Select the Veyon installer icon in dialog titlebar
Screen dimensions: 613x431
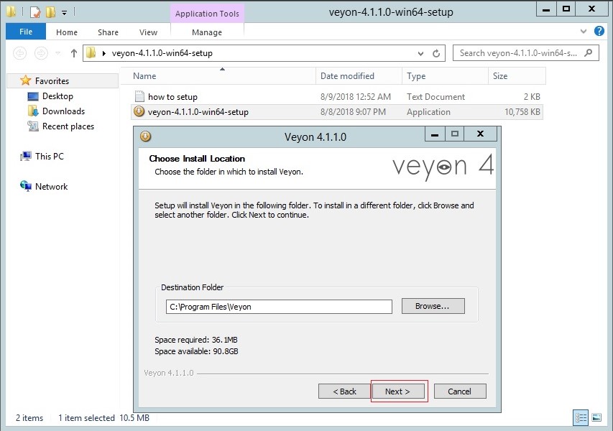click(144, 134)
